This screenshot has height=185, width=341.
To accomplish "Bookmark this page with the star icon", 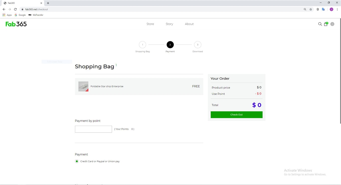I will (311, 9).
